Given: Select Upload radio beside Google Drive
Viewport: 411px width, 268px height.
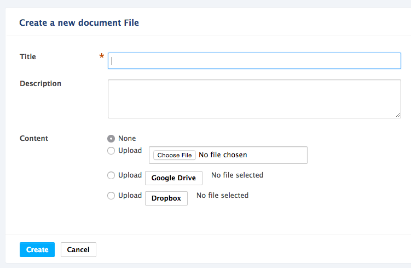Looking at the screenshot, I should pyautogui.click(x=111, y=175).
